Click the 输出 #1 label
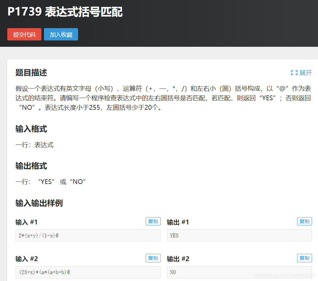 178,222
